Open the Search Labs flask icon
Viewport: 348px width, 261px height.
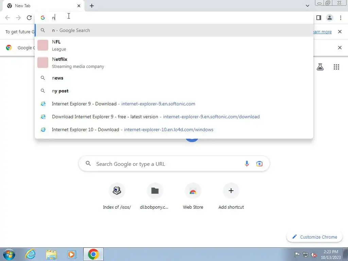tap(320, 67)
